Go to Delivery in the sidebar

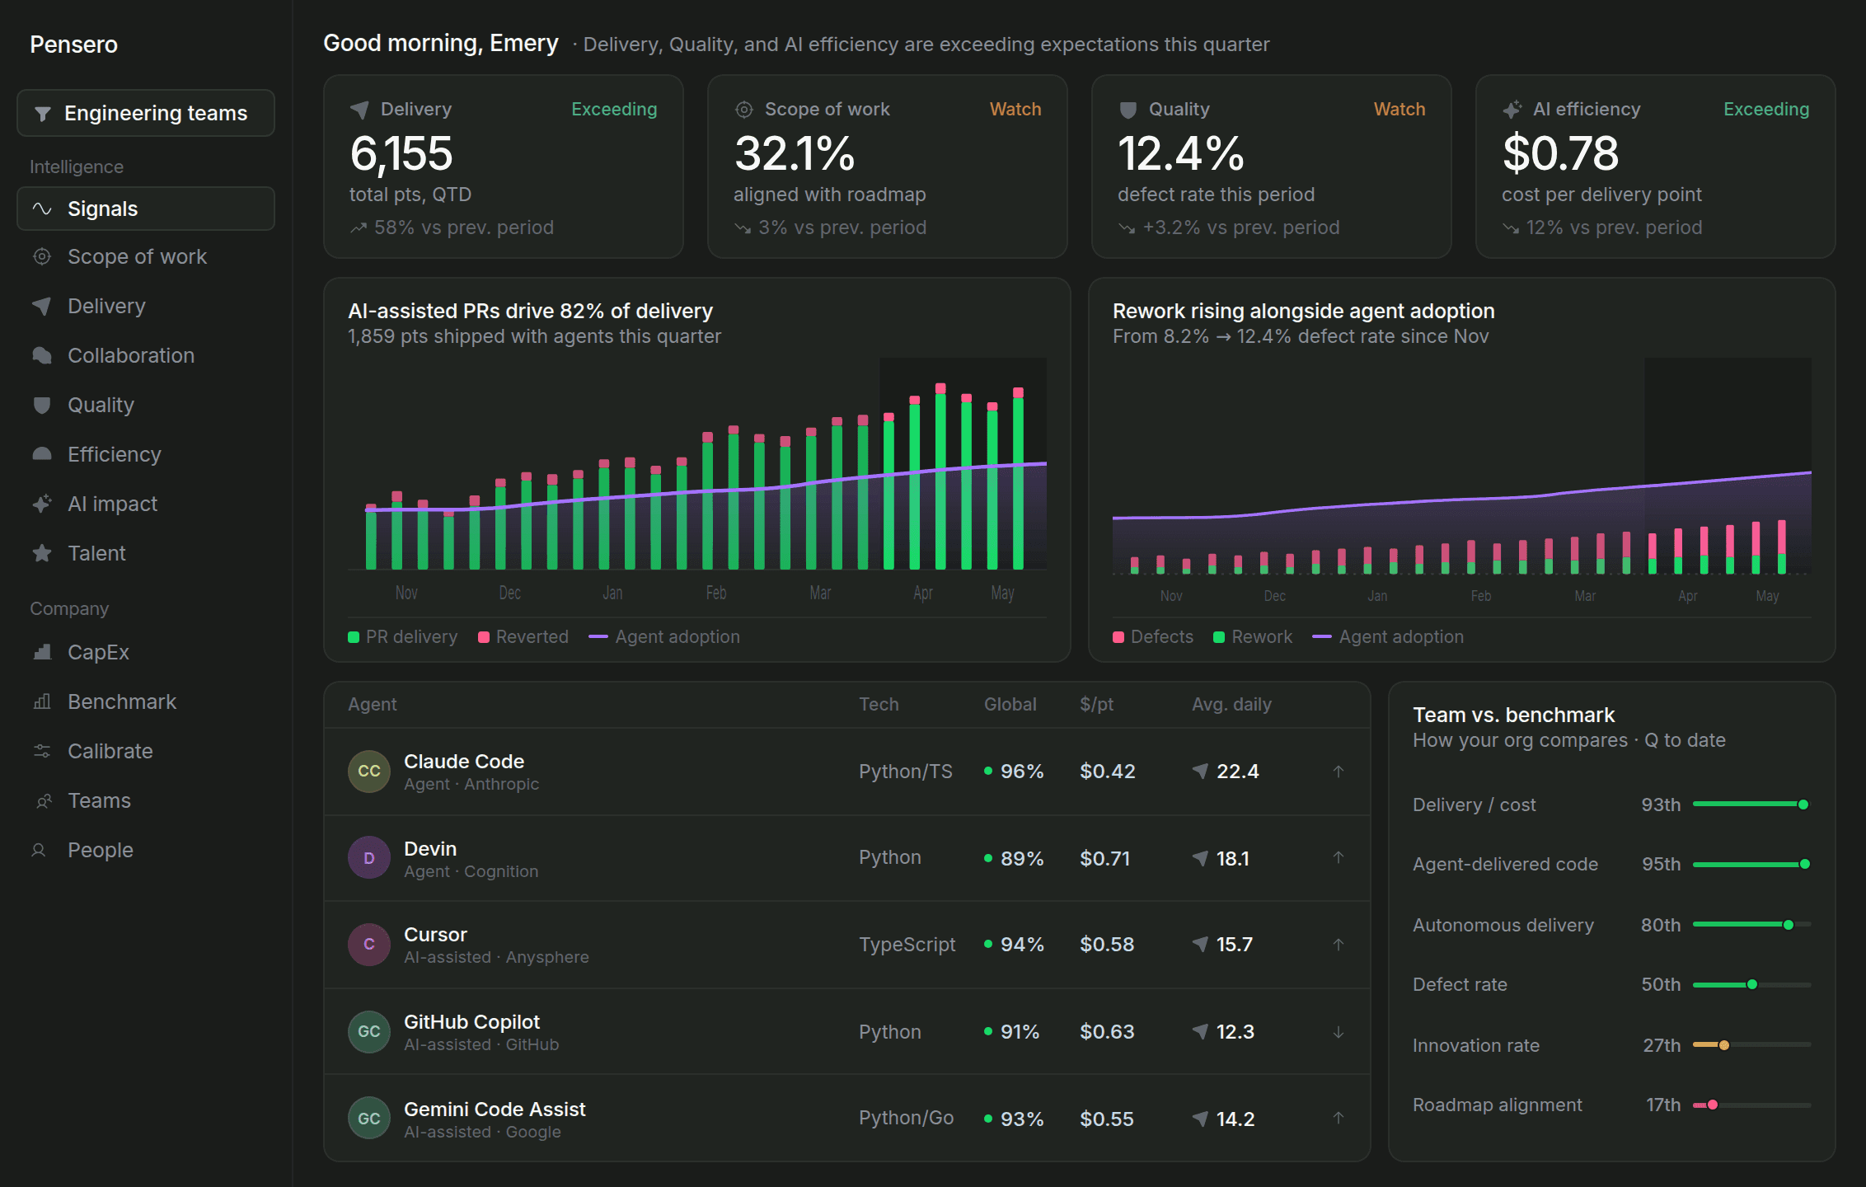(x=145, y=306)
